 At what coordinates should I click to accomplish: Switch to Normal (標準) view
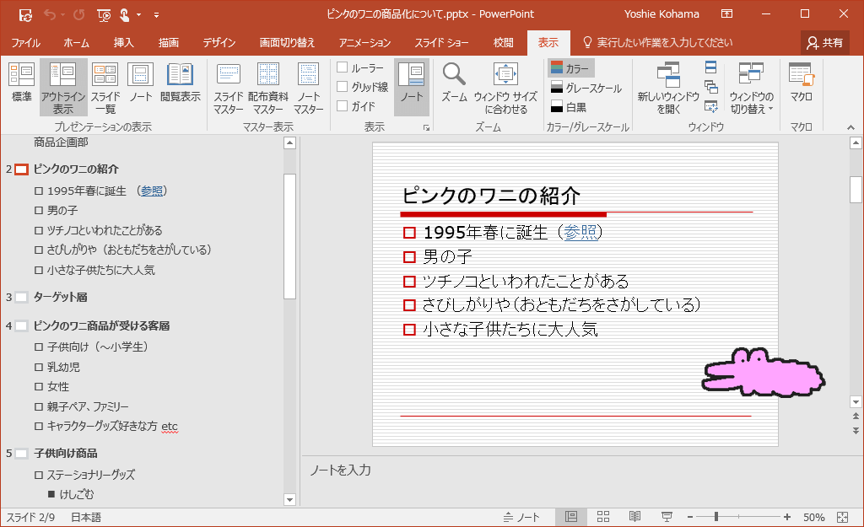point(21,86)
